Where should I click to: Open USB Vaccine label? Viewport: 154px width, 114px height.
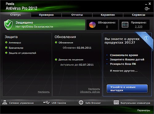pyautogui.click(x=59, y=103)
